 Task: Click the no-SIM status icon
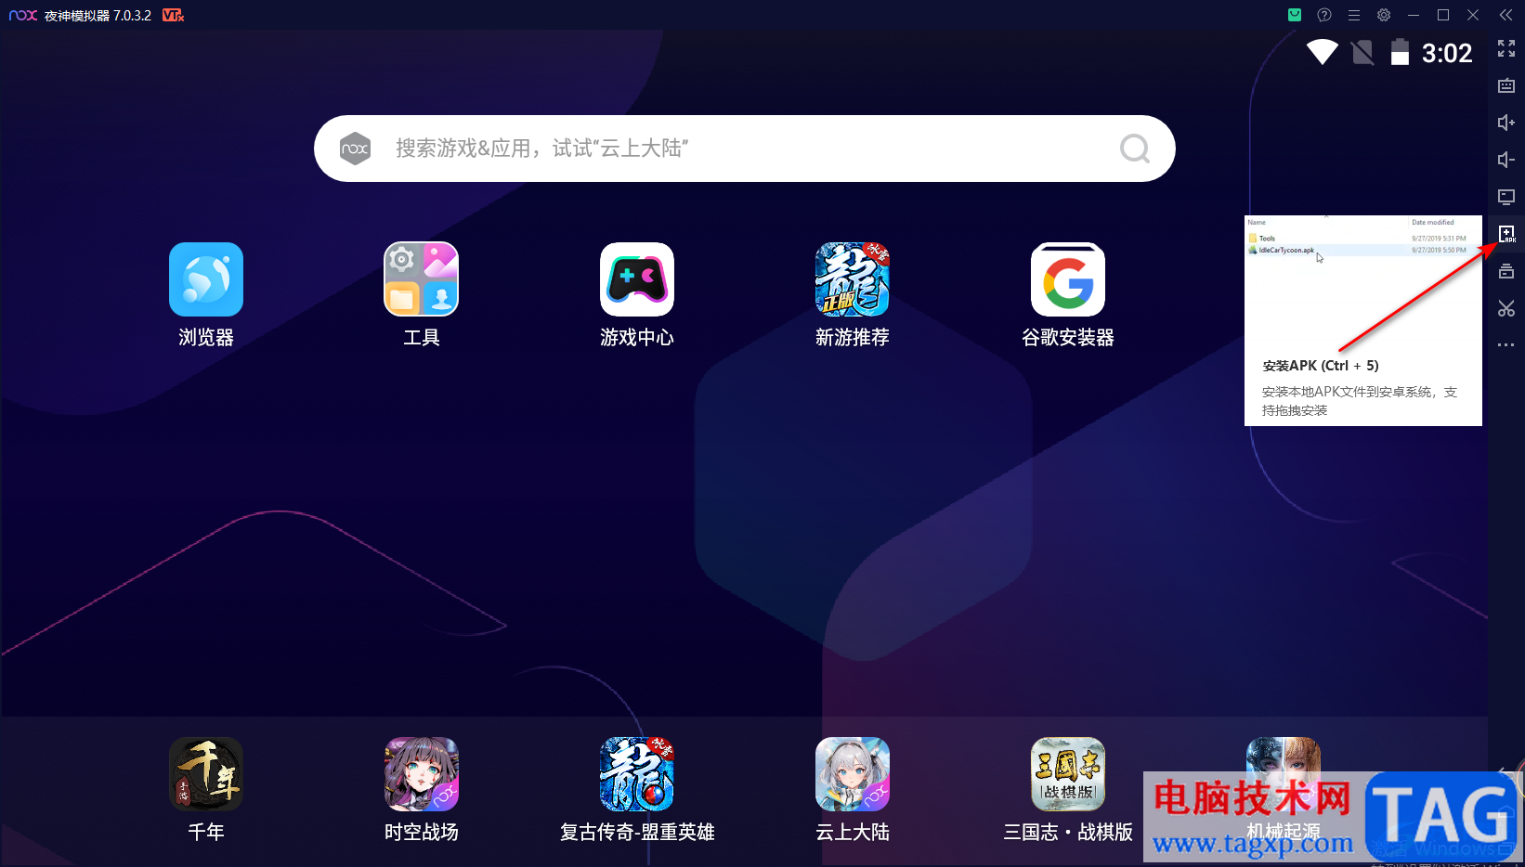click(1362, 52)
